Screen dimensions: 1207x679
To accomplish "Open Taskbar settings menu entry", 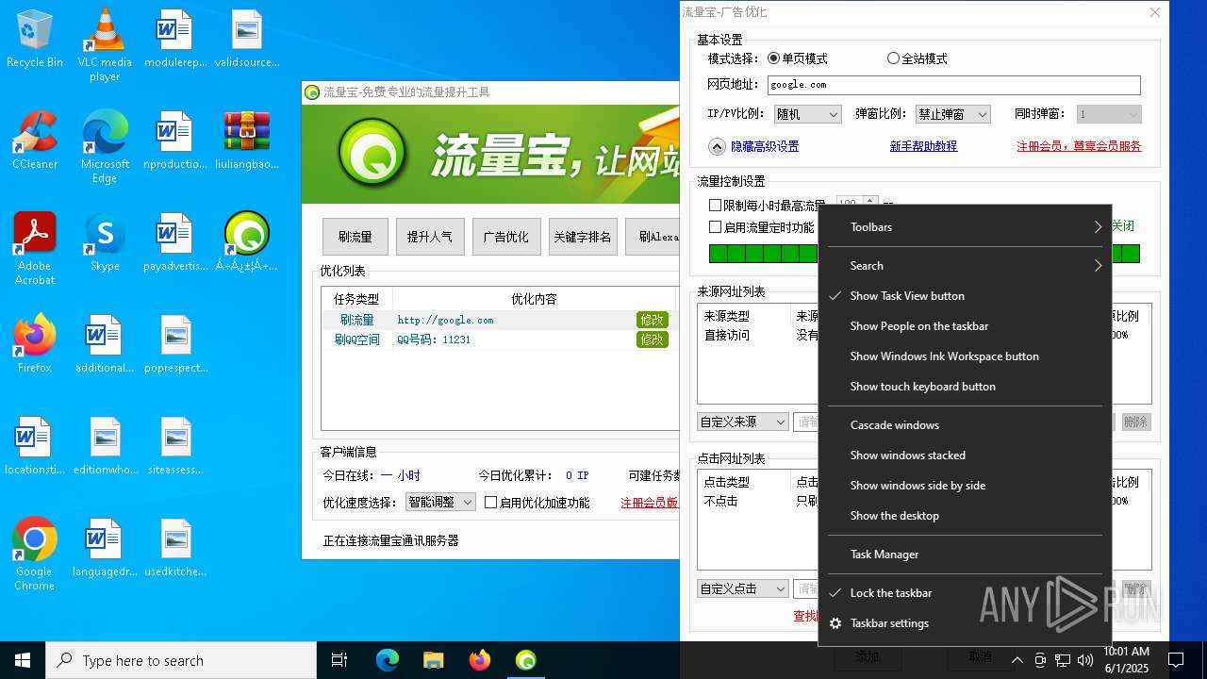I will point(965,623).
